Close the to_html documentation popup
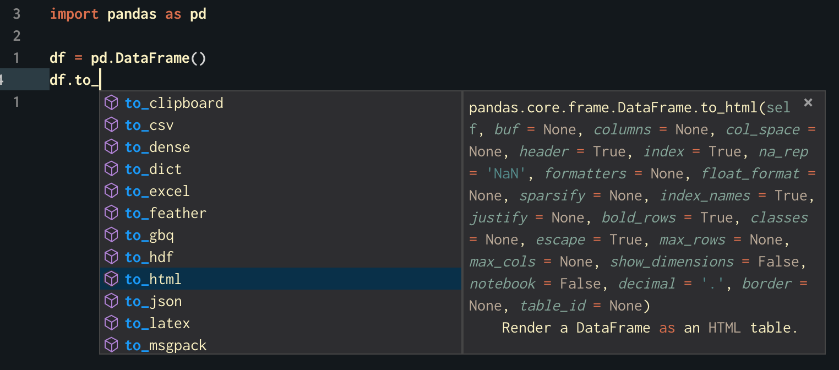The image size is (839, 370). click(x=808, y=102)
